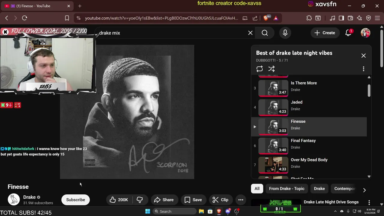Show hidden system tray icons
The image size is (384, 216).
point(336,211)
